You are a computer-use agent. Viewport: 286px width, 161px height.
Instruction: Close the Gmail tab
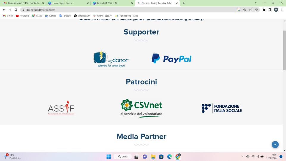43,3
